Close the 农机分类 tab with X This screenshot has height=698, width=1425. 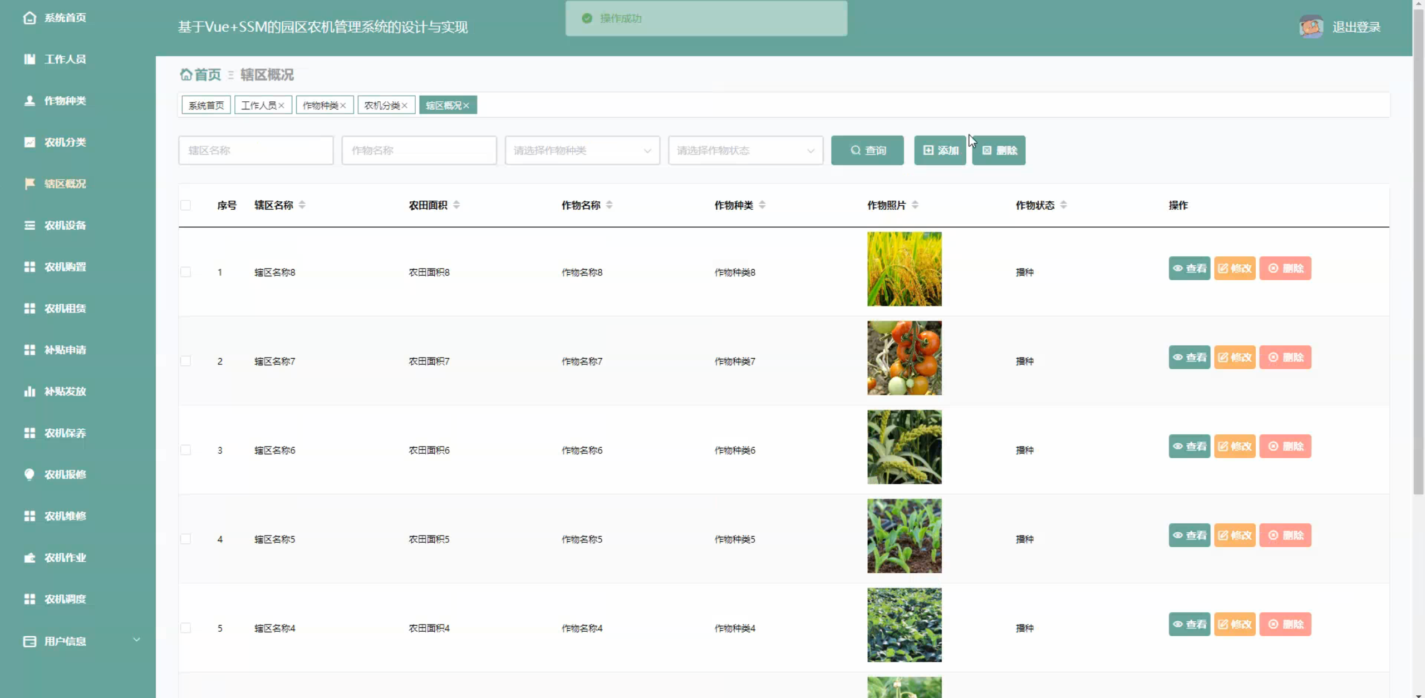(x=405, y=106)
